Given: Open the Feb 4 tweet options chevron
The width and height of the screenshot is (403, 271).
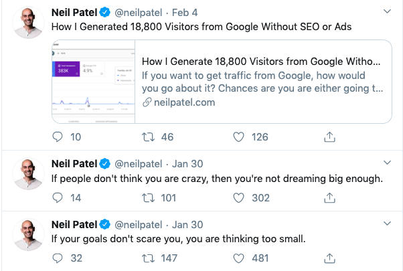Looking at the screenshot, I should point(387,11).
